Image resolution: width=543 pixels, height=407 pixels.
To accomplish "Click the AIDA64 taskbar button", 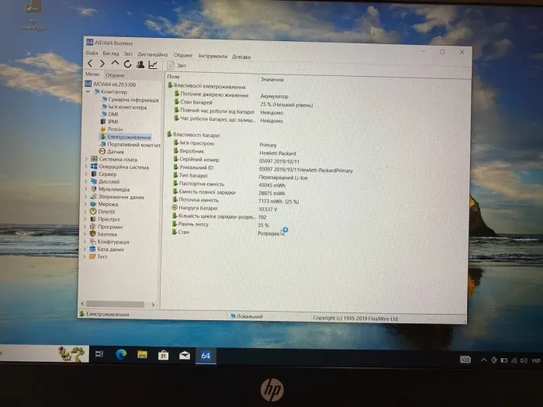I will [x=206, y=355].
